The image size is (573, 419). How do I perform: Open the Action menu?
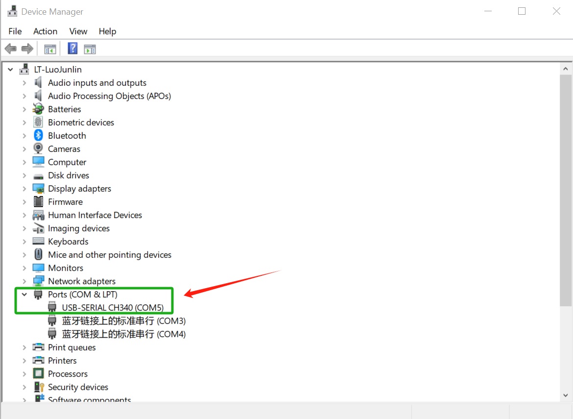(x=45, y=31)
